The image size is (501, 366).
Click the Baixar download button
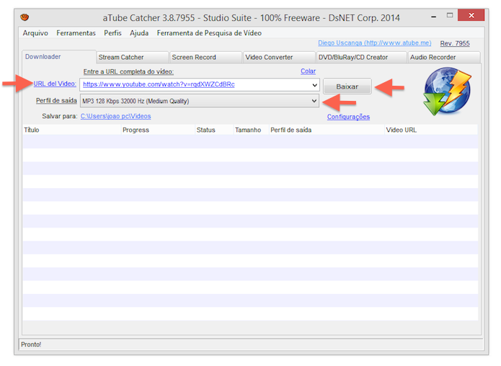pos(347,86)
